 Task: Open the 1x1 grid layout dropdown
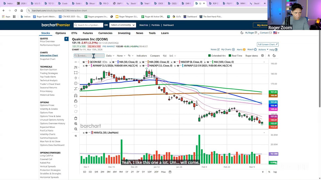pos(173,55)
